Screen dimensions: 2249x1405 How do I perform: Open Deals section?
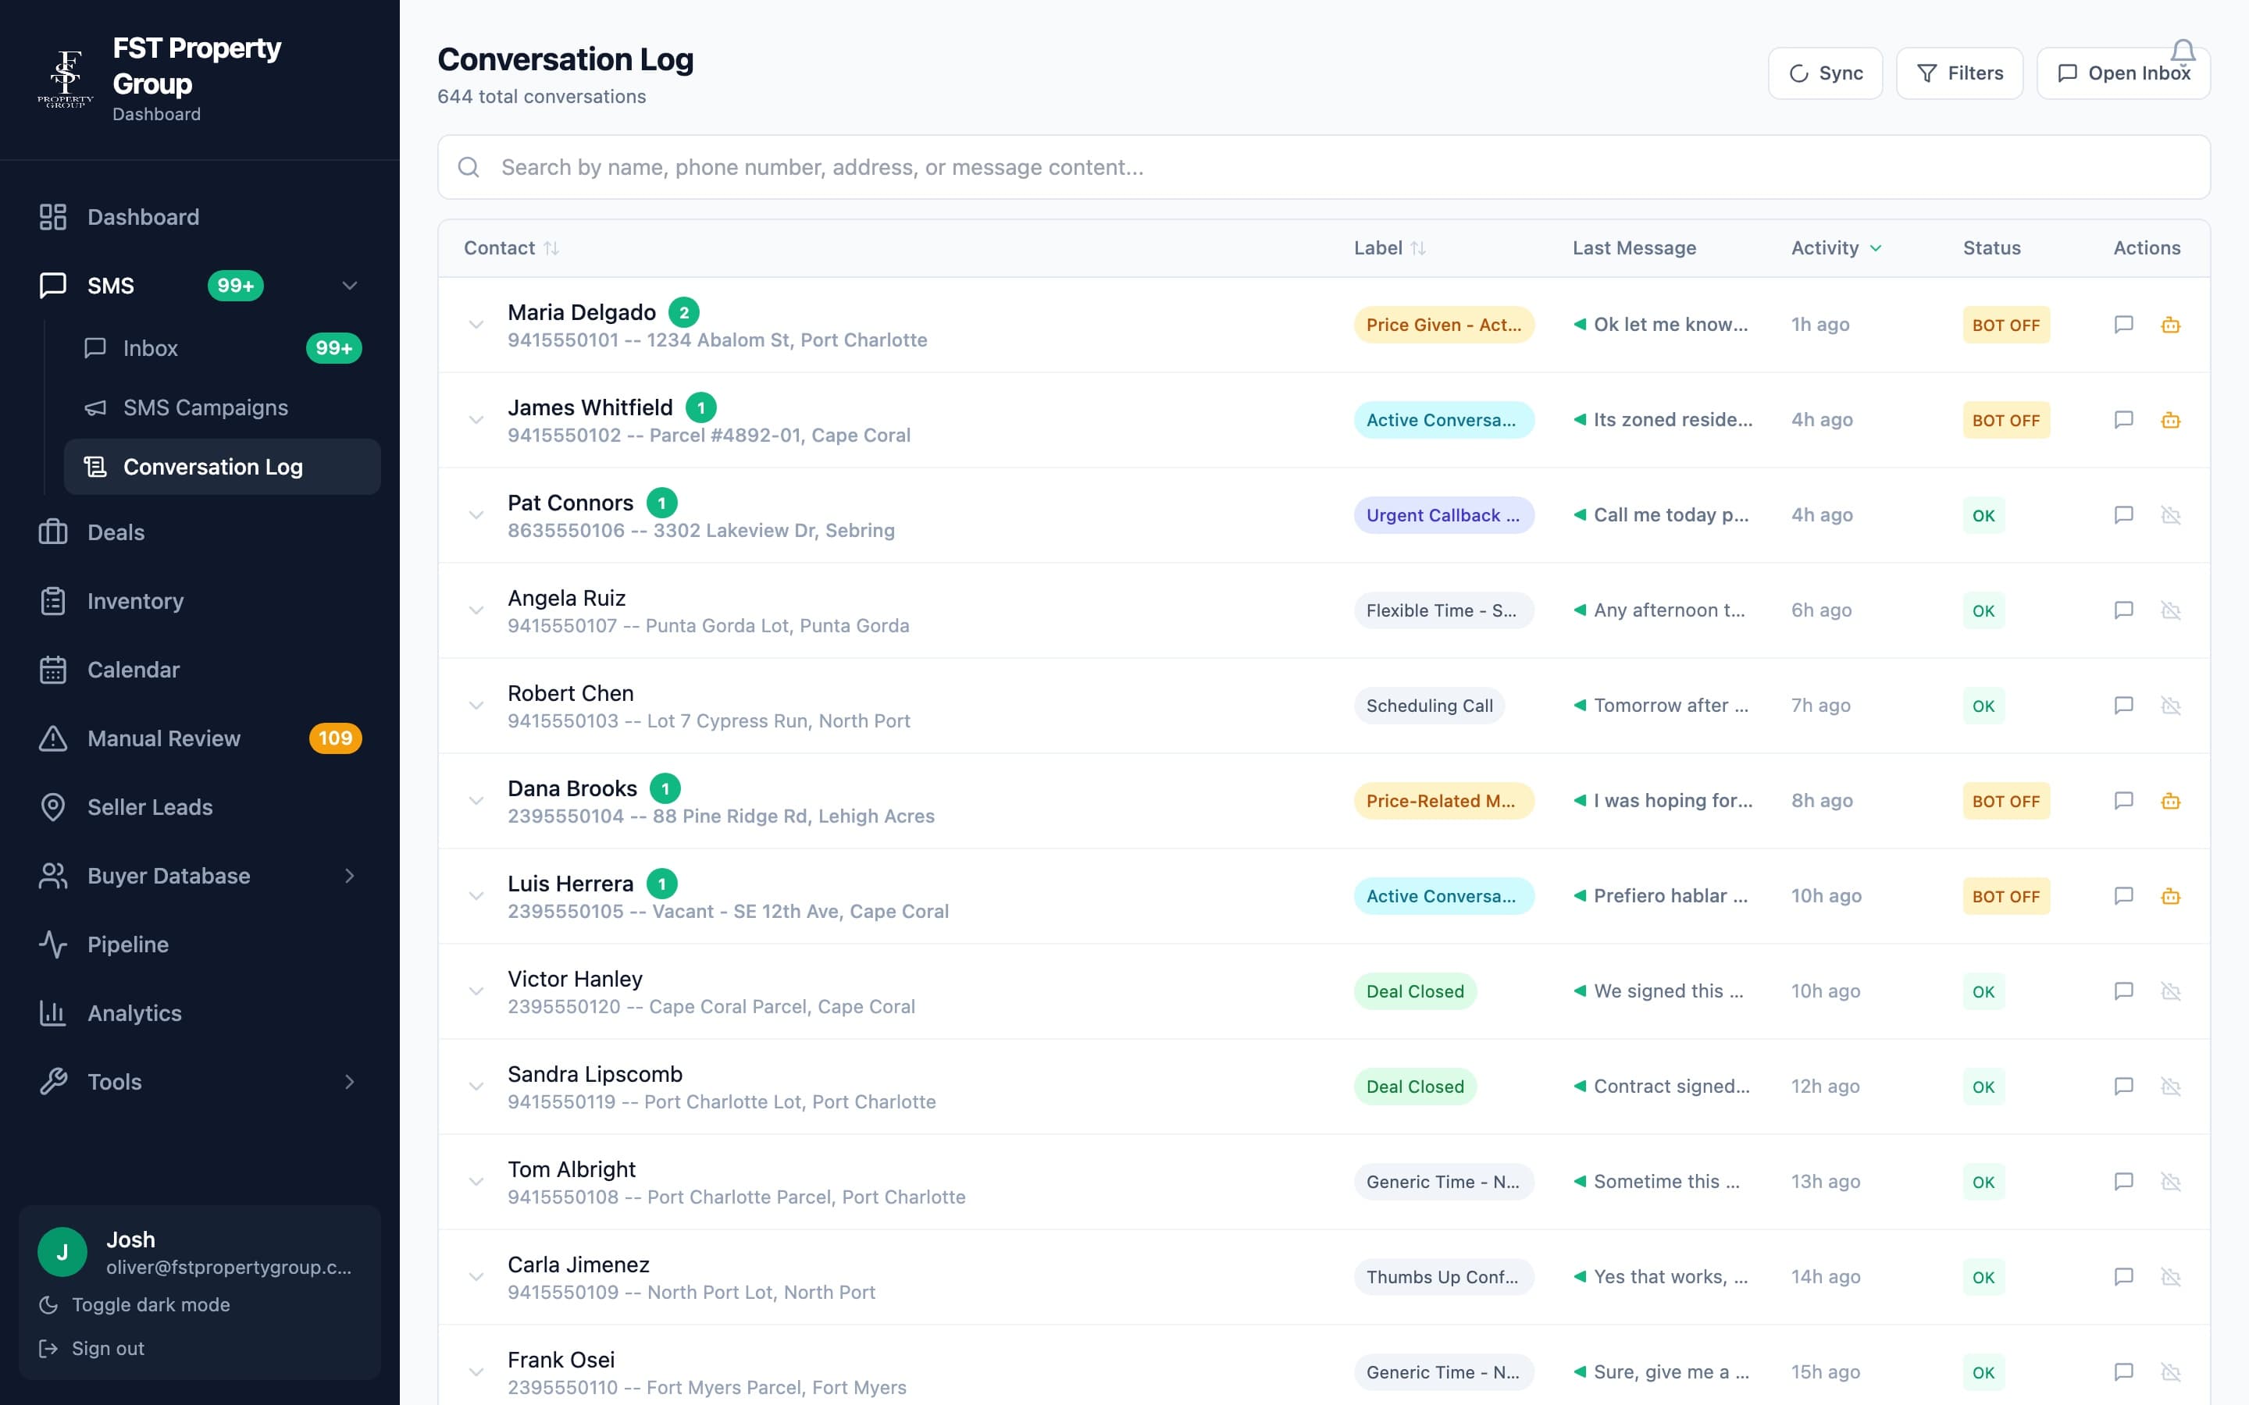(200, 532)
